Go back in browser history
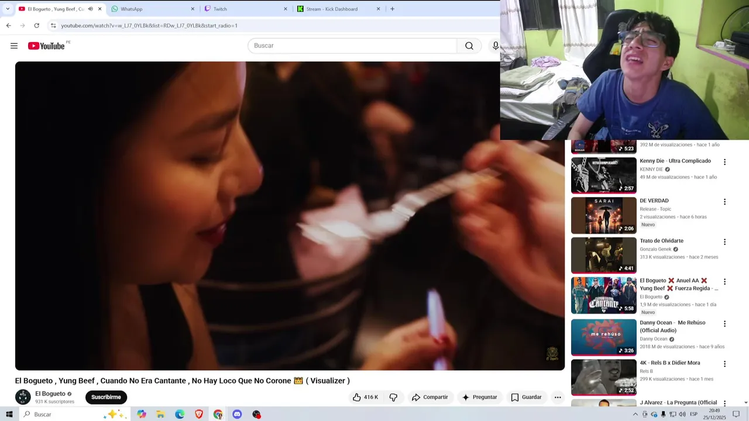This screenshot has height=421, width=749. click(x=8, y=26)
